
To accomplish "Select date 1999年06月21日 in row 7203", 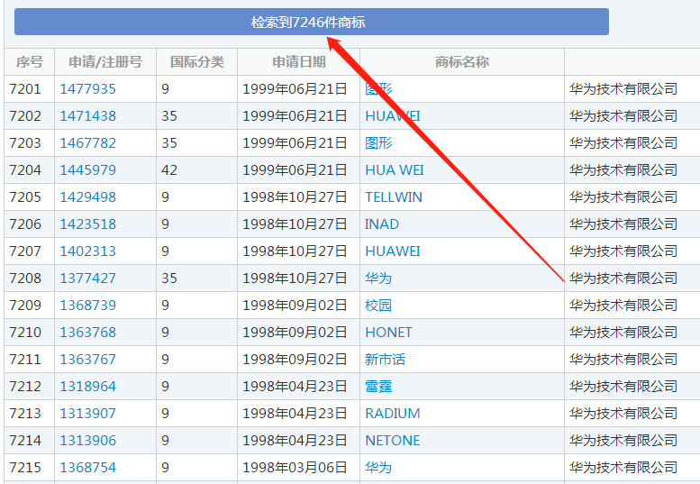I will click(295, 143).
